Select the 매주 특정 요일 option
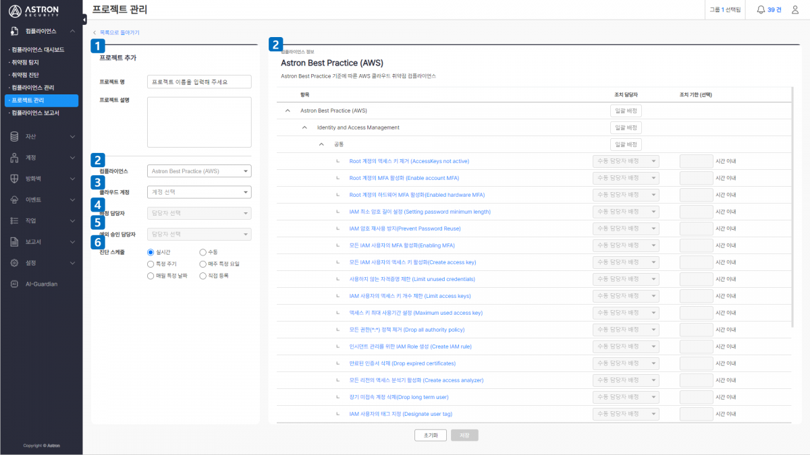The width and height of the screenshot is (810, 455). click(203, 264)
